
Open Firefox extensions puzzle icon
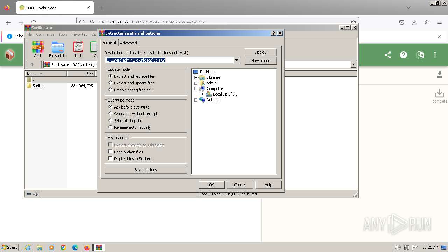tap(427, 22)
